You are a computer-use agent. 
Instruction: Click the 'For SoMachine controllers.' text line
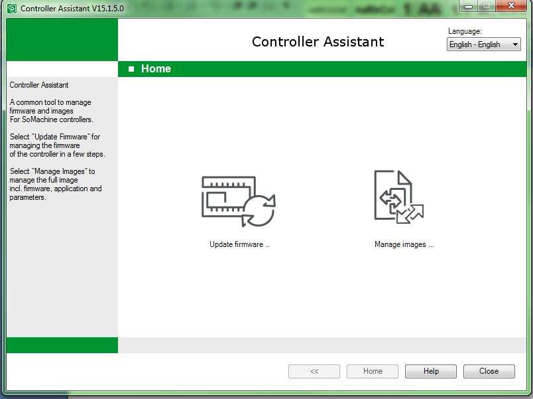tap(51, 120)
